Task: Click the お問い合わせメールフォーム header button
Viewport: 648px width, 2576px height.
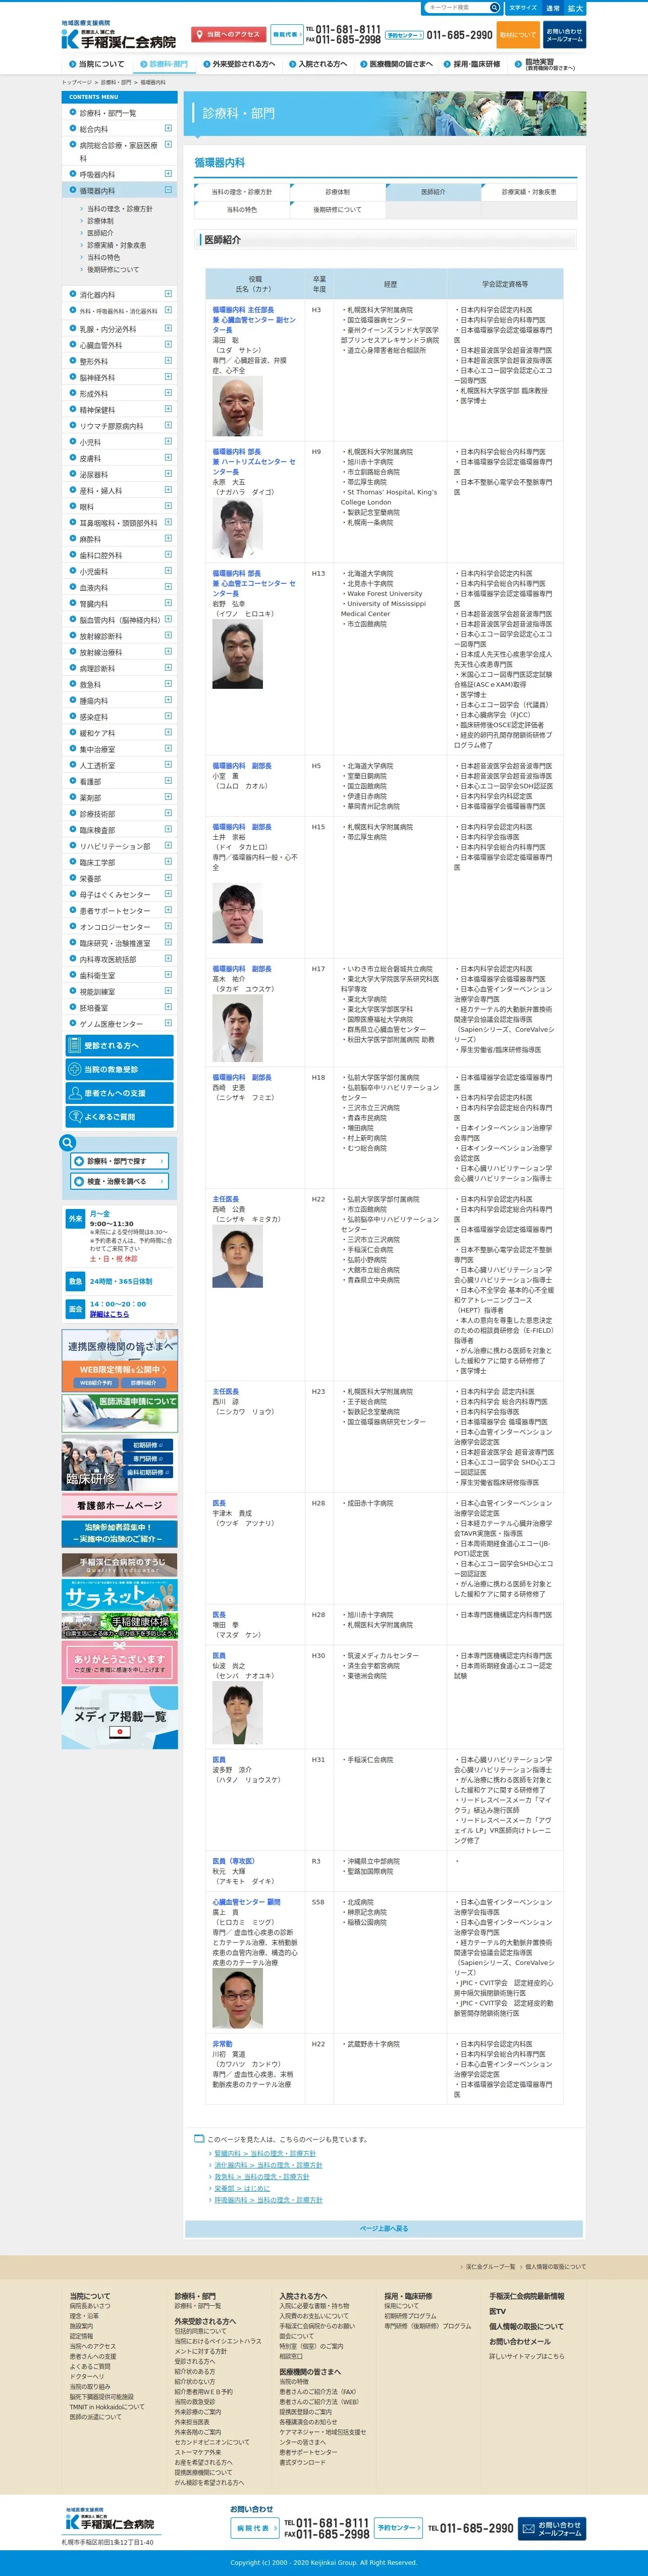Action: coord(564,34)
